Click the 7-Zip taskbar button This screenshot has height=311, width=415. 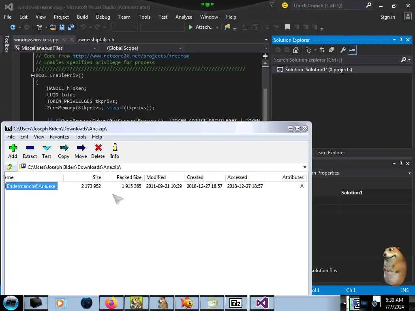point(235,303)
